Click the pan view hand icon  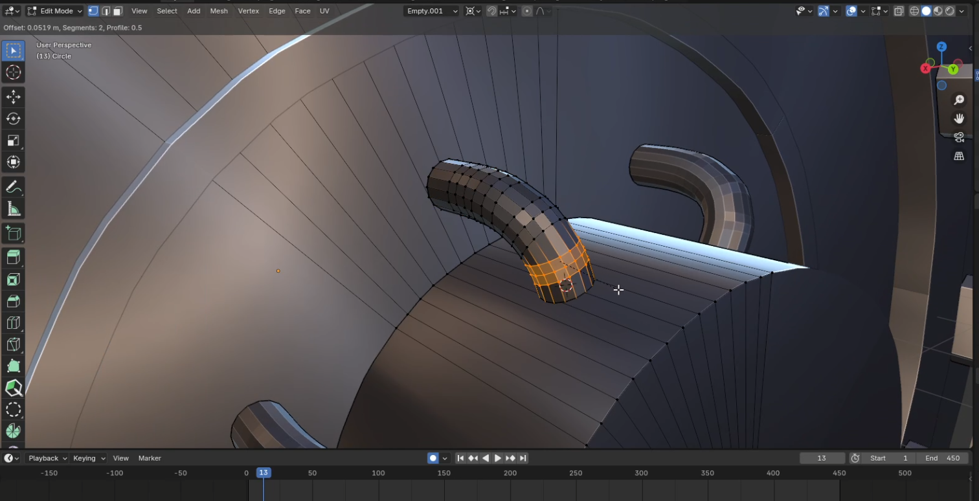pos(959,119)
